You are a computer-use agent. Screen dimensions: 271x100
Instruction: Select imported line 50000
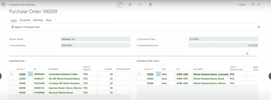coord(22,93)
